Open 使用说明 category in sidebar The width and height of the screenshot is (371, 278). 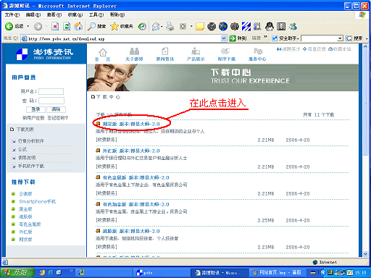coord(27,158)
